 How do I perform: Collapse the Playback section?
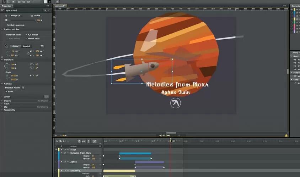(x=2, y=84)
